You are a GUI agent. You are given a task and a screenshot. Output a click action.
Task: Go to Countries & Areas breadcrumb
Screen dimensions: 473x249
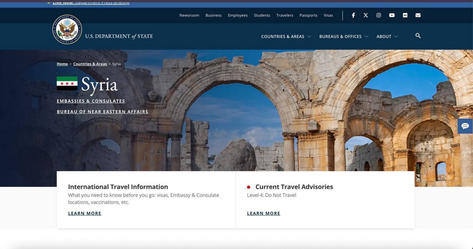[90, 64]
